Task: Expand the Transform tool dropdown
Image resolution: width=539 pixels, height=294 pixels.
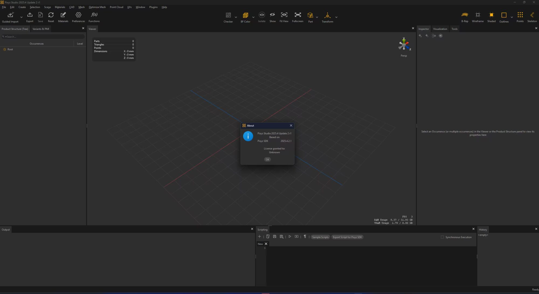Action: 336,17
